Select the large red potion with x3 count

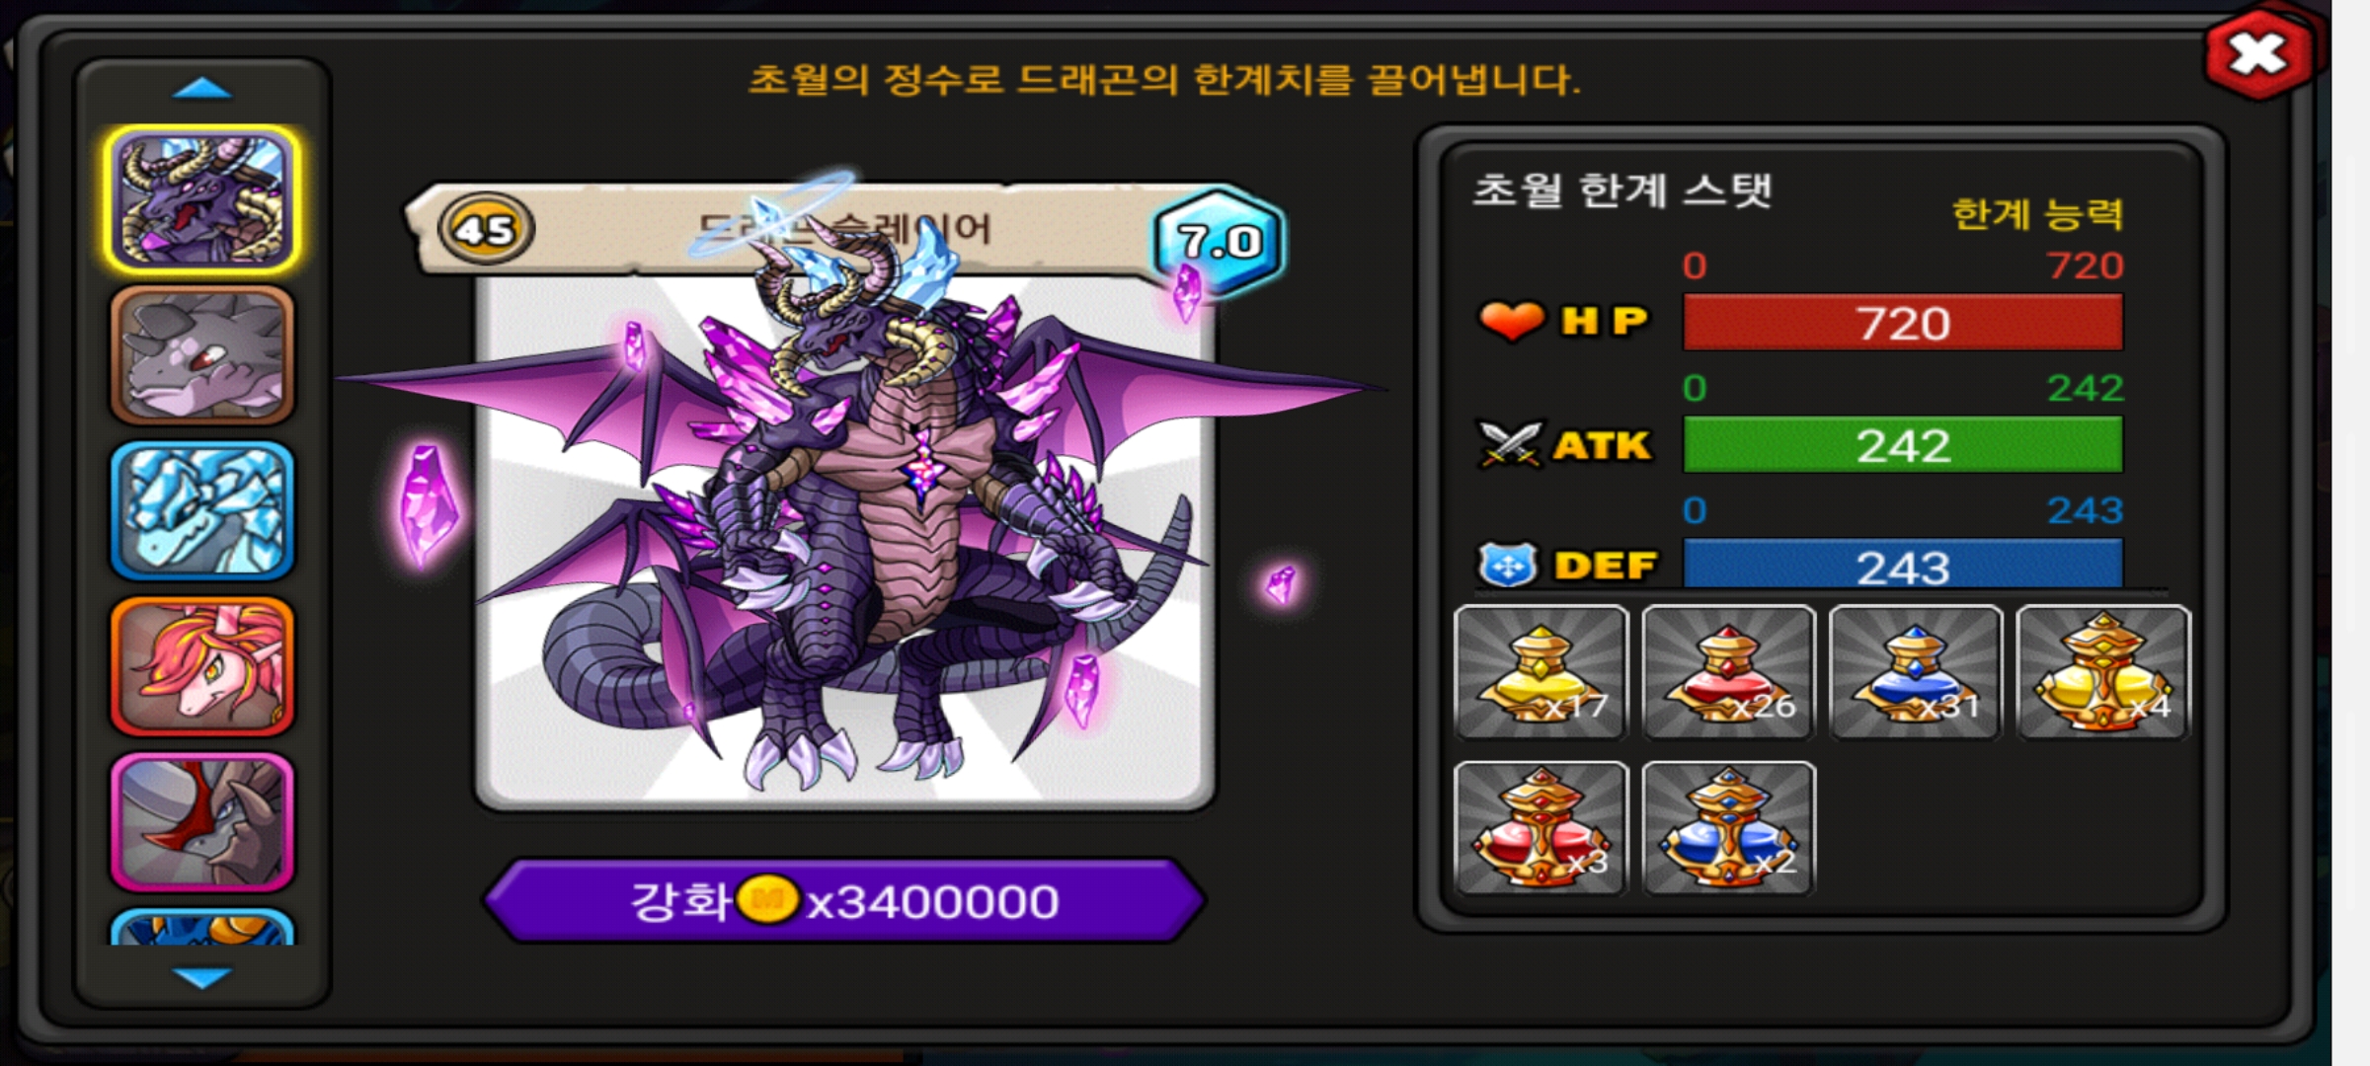[1541, 828]
